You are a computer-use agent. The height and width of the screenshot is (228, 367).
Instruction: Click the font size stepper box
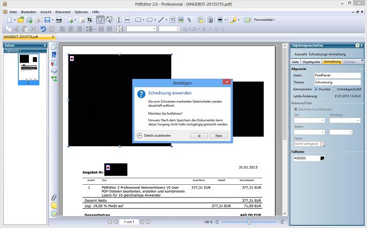click(x=169, y=29)
